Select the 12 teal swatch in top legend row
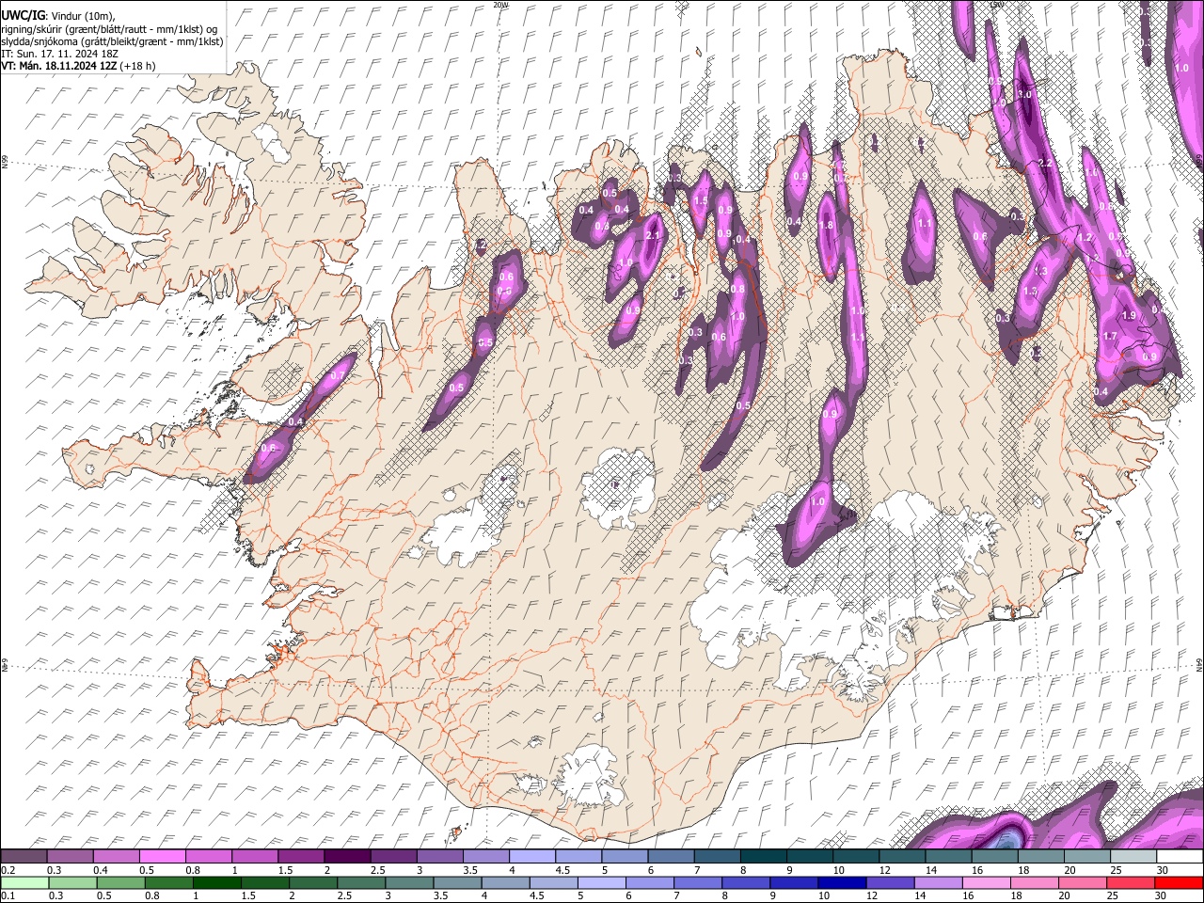Viewport: 1204px width, 903px height. 902,856
